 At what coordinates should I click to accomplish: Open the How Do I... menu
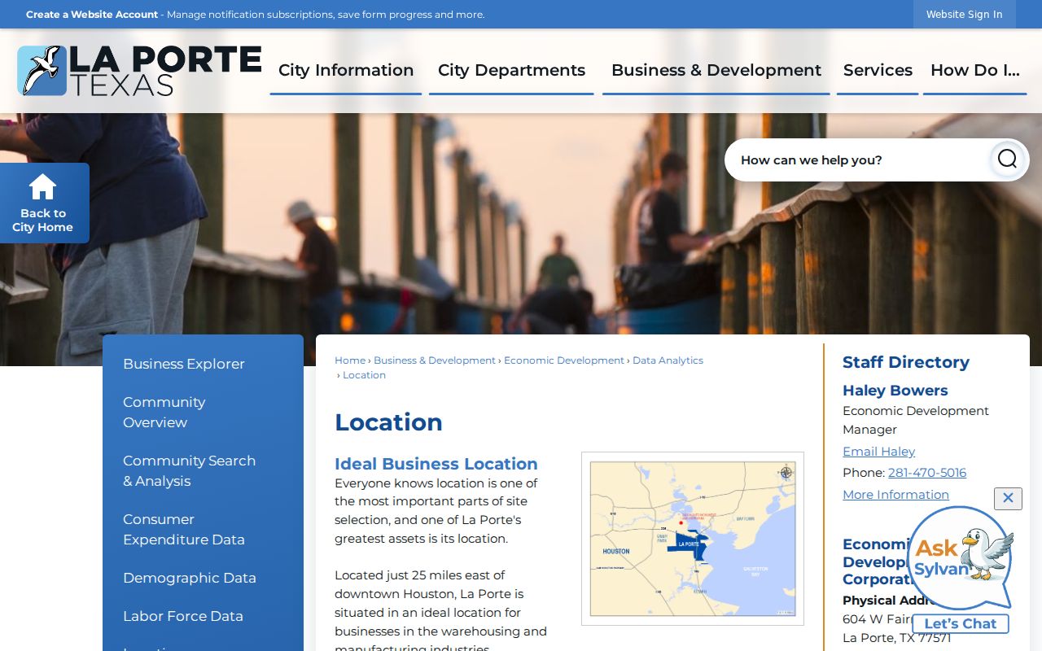click(x=975, y=71)
